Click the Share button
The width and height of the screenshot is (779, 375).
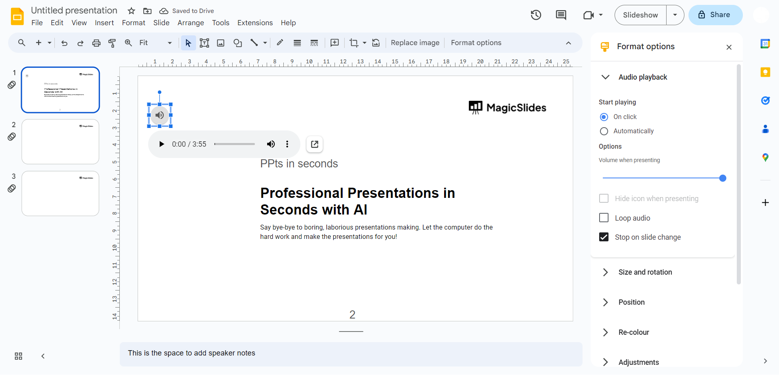tap(715, 15)
